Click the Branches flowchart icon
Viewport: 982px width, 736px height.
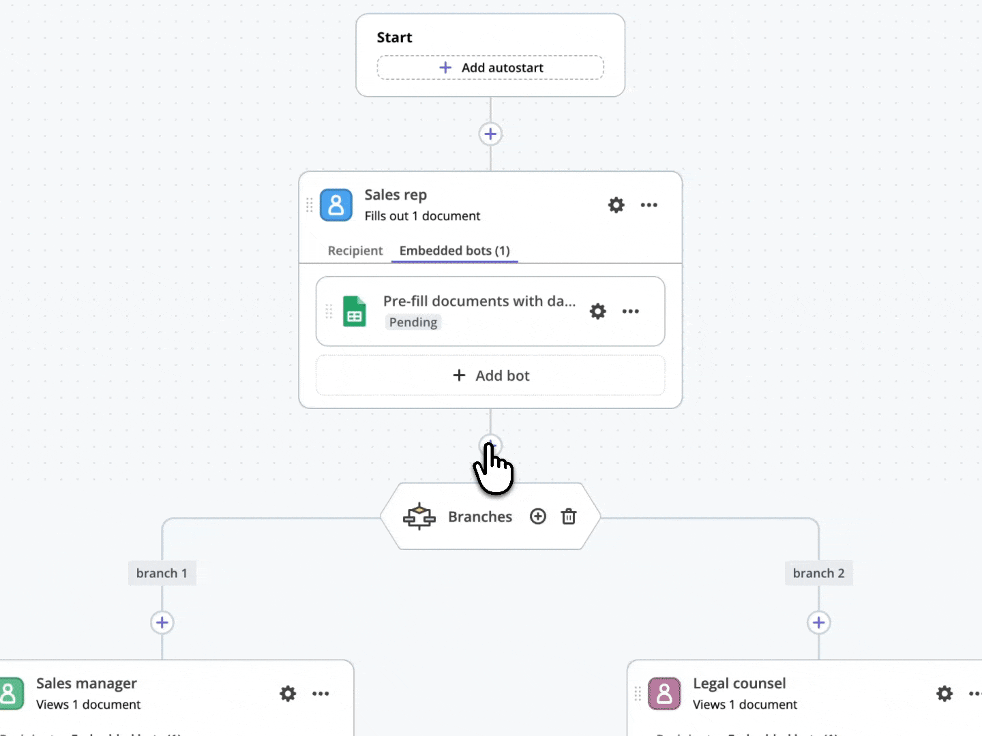pos(419,517)
